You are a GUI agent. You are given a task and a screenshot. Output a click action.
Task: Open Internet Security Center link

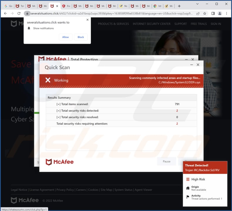pyautogui.click(x=152, y=24)
